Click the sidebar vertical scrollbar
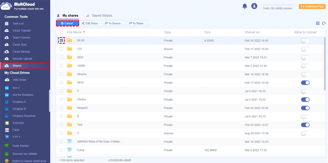The height and width of the screenshot is (163, 328). point(49,100)
